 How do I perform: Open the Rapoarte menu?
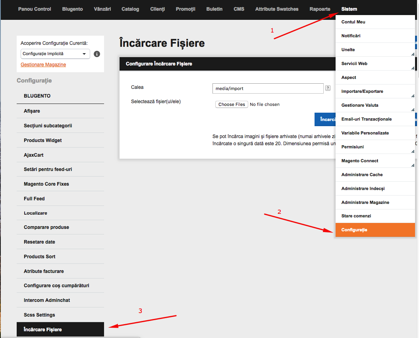320,9
